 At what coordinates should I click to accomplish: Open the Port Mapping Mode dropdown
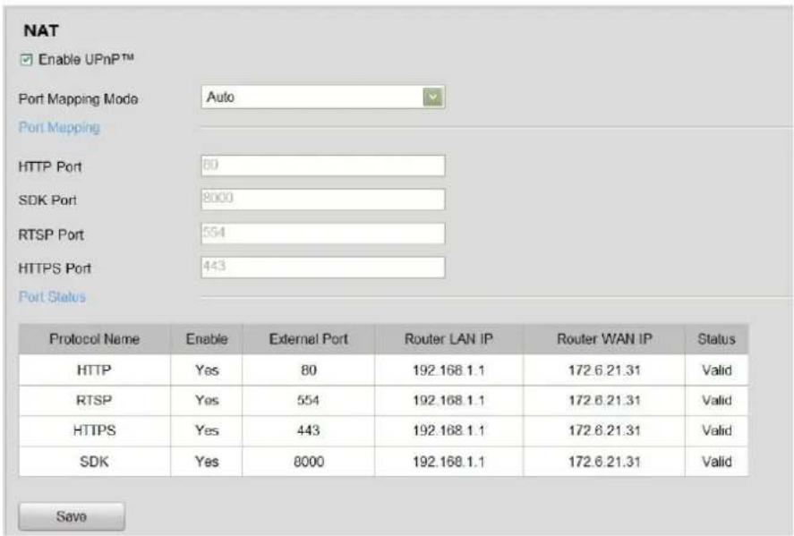point(323,98)
